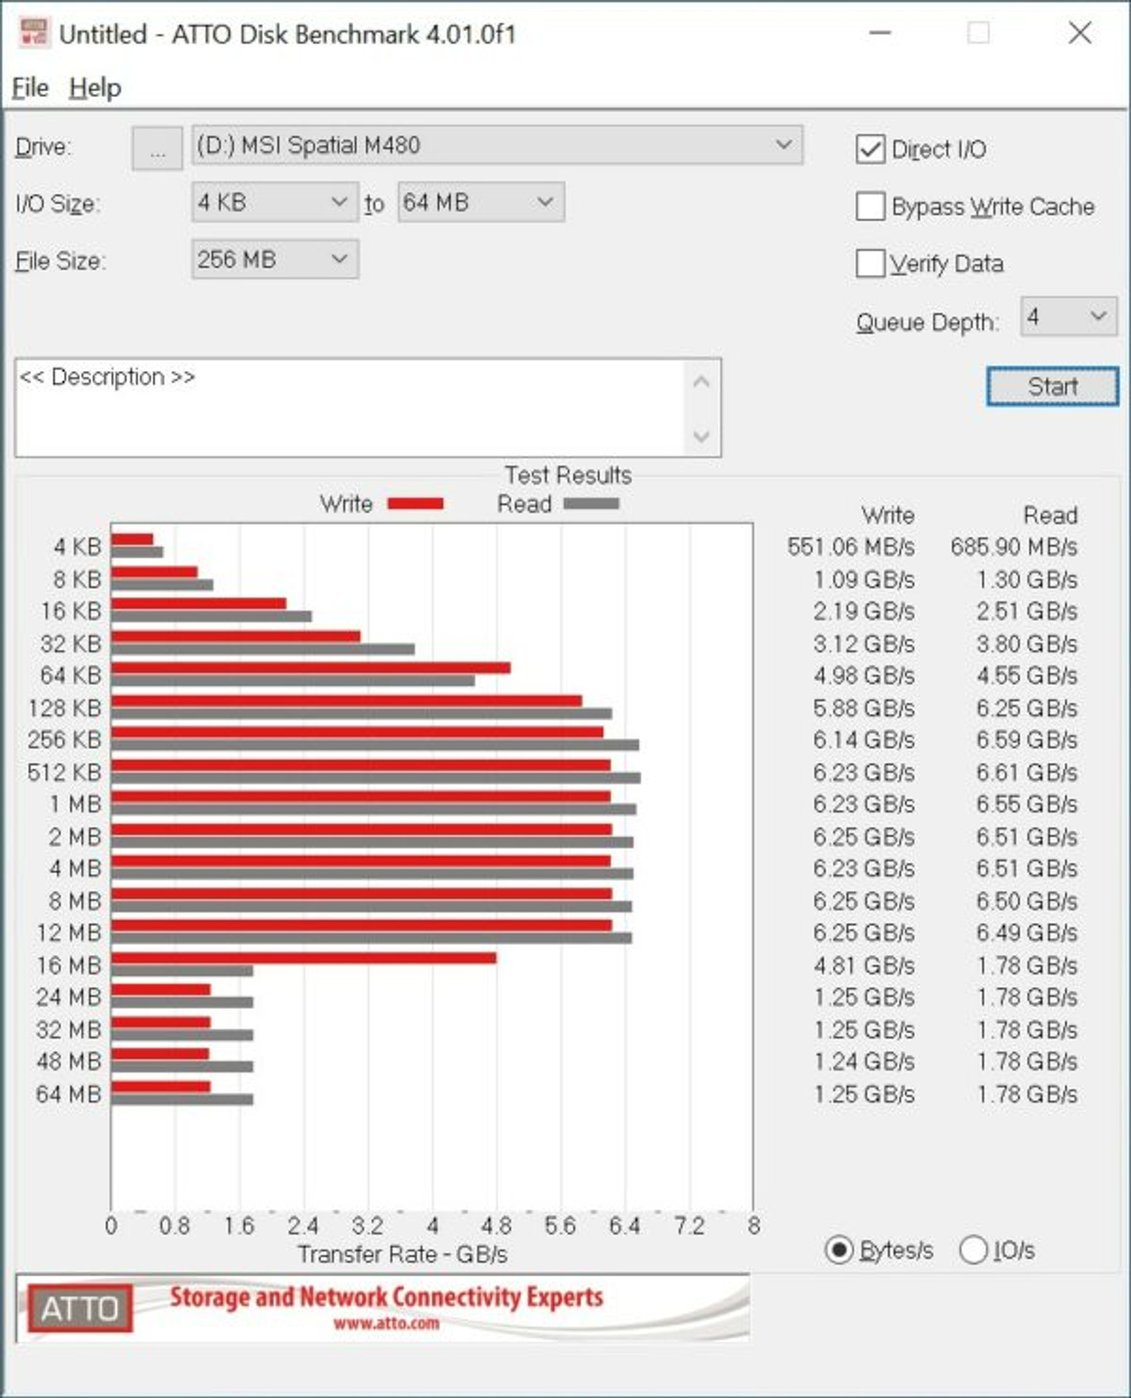
Task: Enable Bypass Write Cache checkbox
Action: [870, 206]
